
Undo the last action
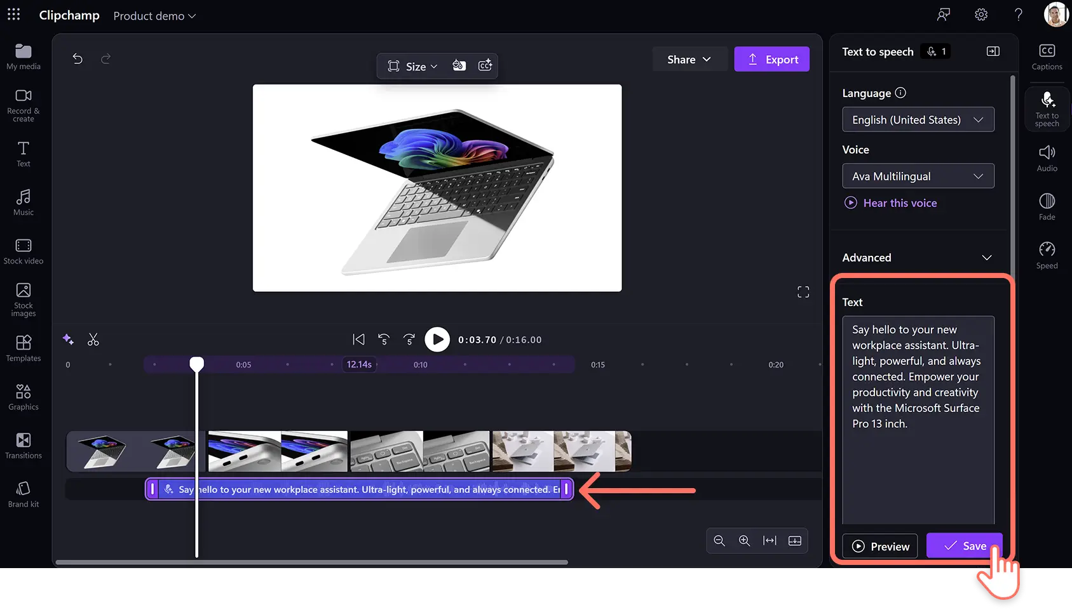click(78, 59)
